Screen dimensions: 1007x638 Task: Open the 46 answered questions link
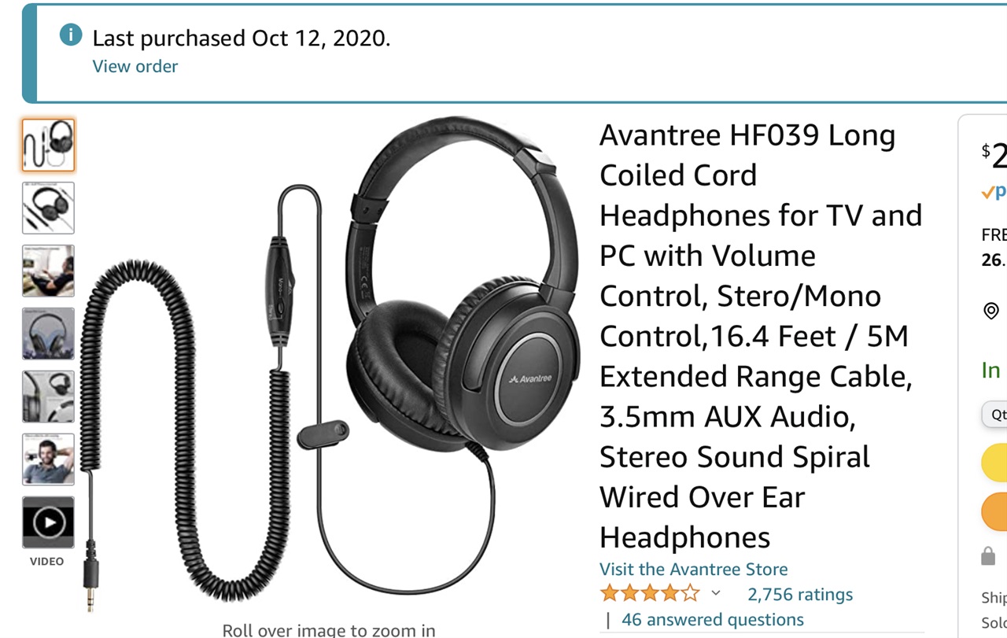click(713, 619)
